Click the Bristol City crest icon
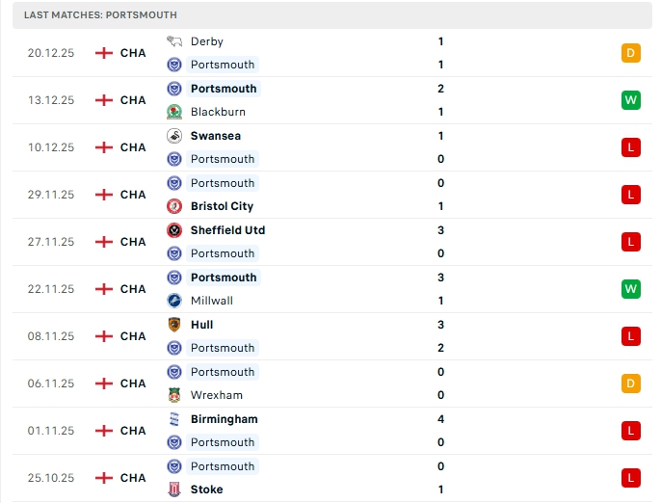Screen dimensions: 661x503 point(174,206)
